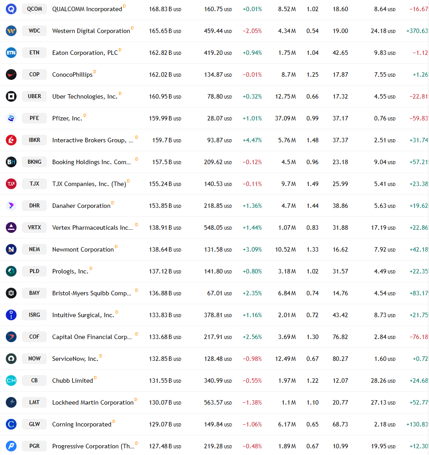Click the +4.47% change value
Screen dimensions: 429x455
pos(252,141)
